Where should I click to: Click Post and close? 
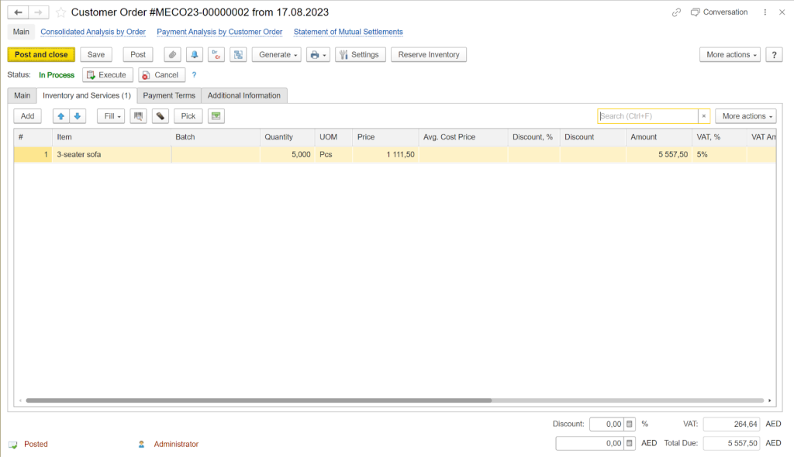(41, 55)
